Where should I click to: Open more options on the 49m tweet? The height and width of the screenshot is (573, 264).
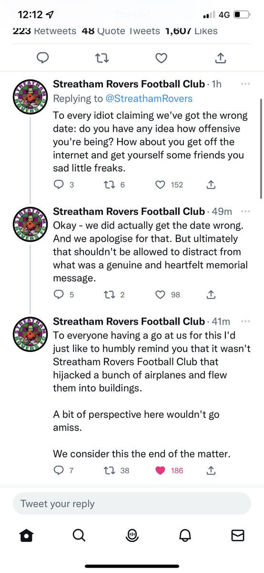point(245,211)
